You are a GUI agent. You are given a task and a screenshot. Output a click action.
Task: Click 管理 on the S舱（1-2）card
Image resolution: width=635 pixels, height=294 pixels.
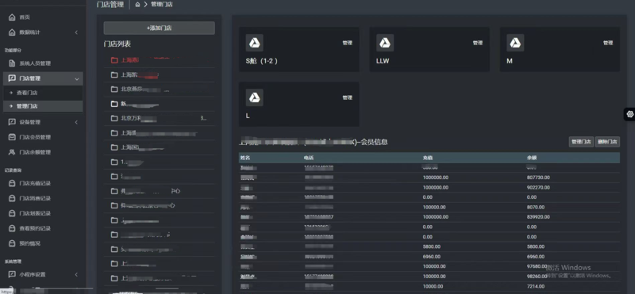tap(347, 43)
